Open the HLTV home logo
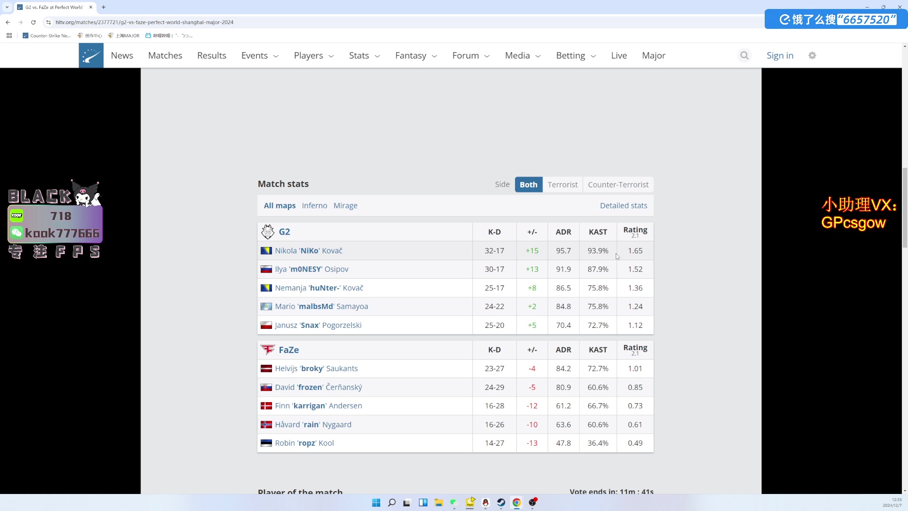The height and width of the screenshot is (511, 908). click(91, 55)
